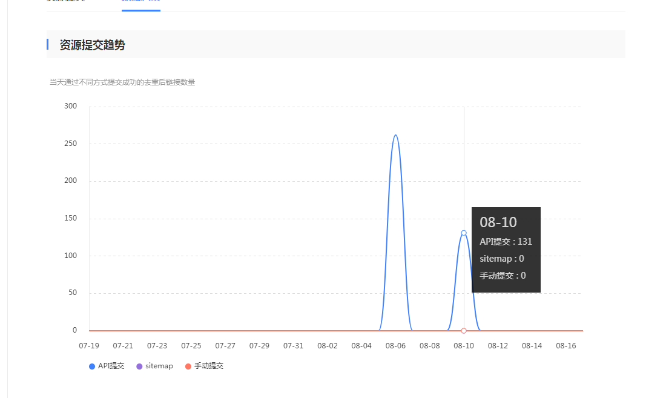Toggle the API提交 series legend label
This screenshot has width=666, height=398.
[x=111, y=366]
